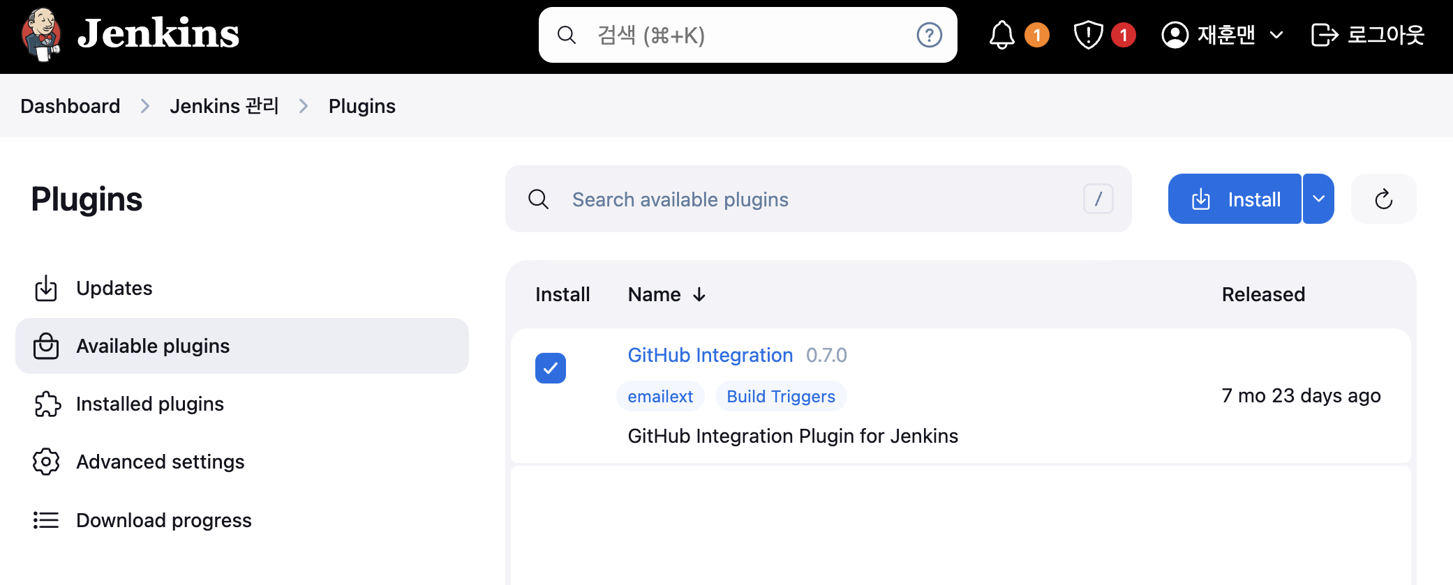Click the slash shortcut key hint

click(1098, 199)
